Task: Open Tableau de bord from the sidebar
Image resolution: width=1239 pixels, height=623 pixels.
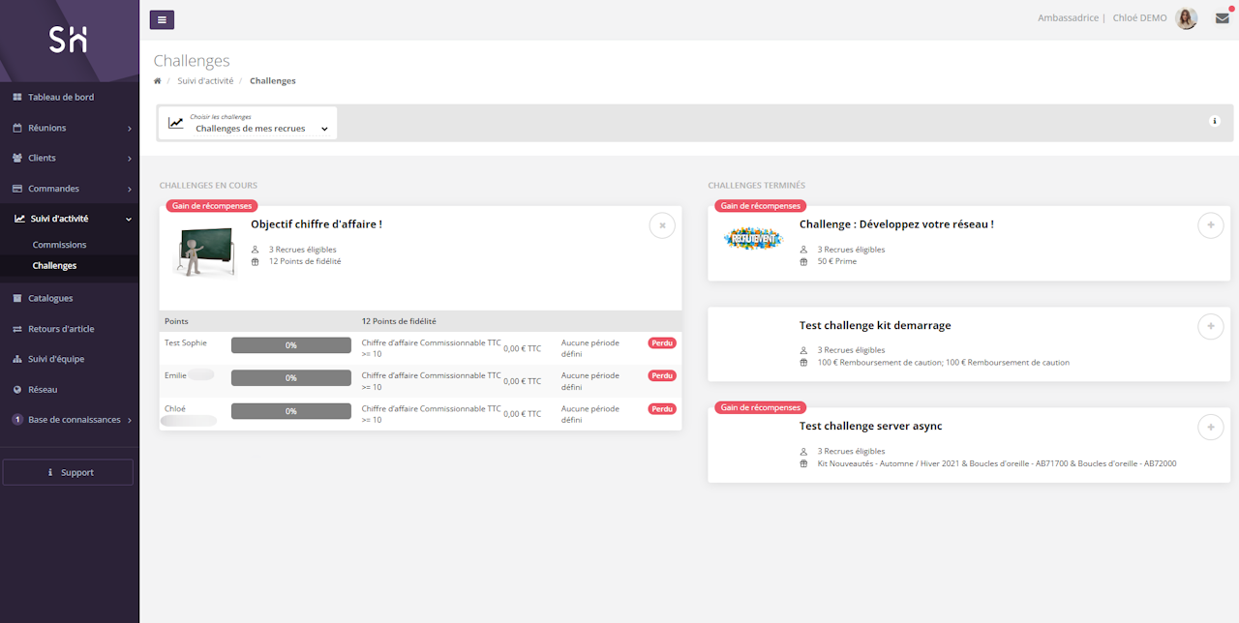Action: click(x=61, y=98)
